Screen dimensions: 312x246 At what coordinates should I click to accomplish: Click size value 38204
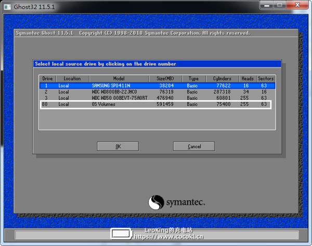[x=166, y=86]
